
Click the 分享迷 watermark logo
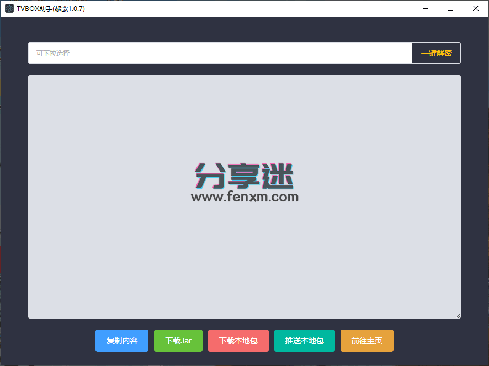244,175
